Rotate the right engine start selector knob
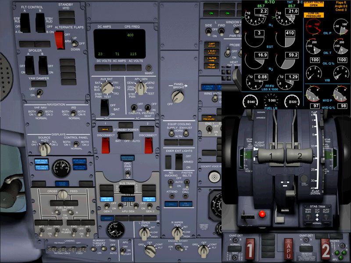This screenshot has width=351, height=263. pyautogui.click(x=204, y=250)
